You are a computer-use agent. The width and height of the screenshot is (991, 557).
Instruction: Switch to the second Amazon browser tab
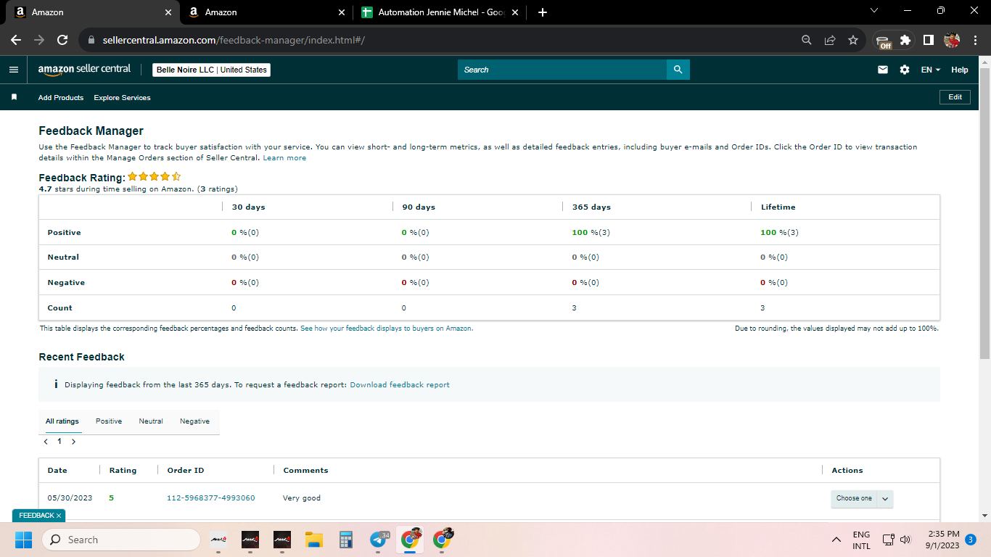(x=266, y=12)
